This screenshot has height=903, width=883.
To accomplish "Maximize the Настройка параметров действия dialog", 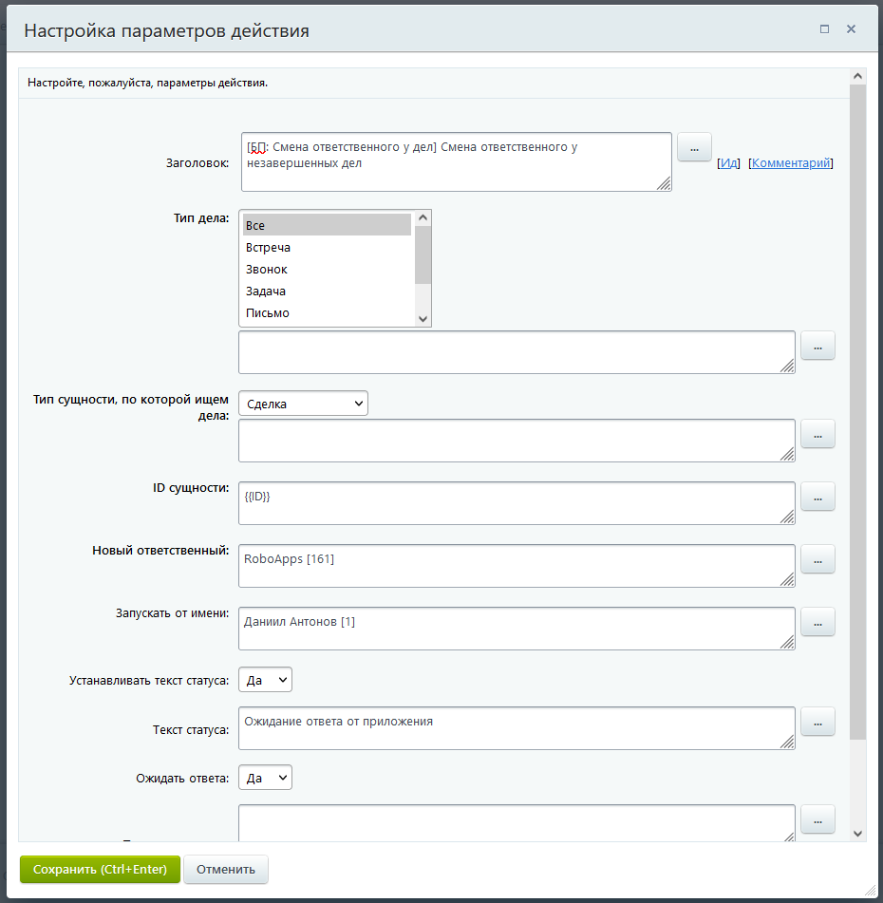I will click(824, 29).
